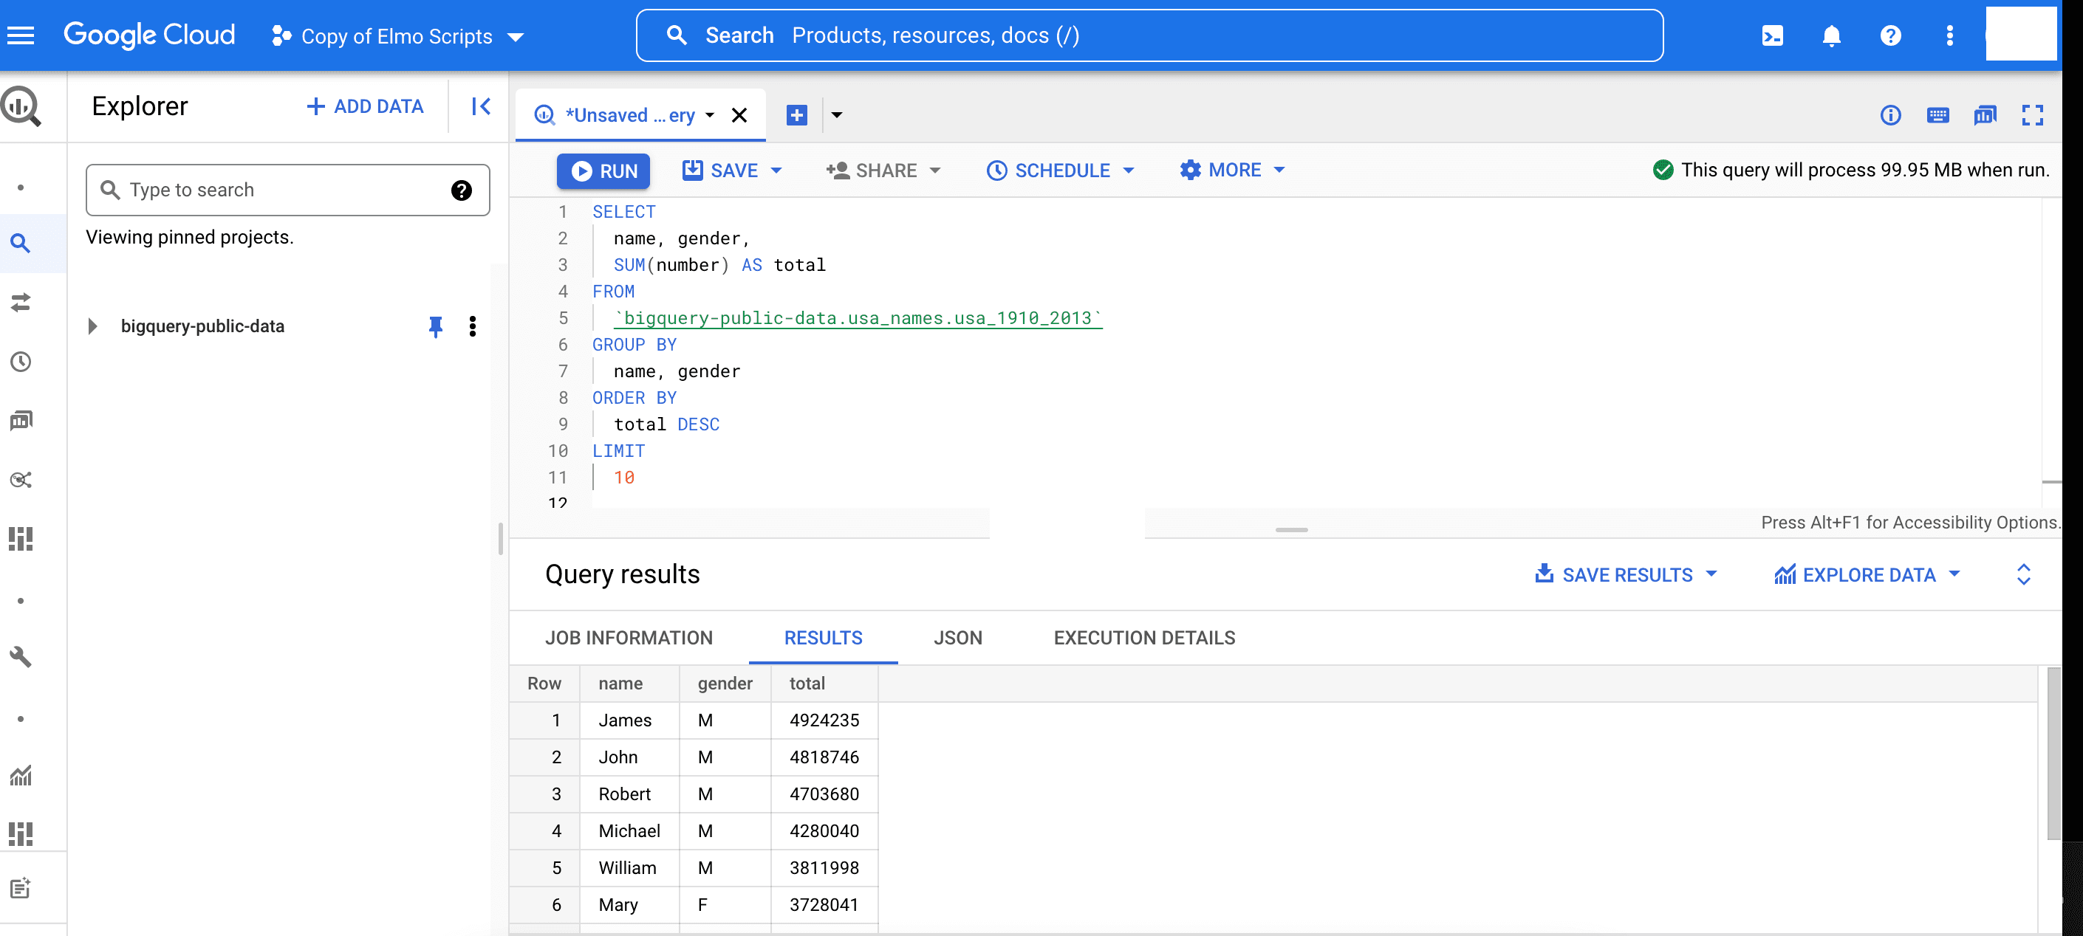Run the SQL query
Image resolution: width=2083 pixels, height=936 pixels.
tap(603, 171)
